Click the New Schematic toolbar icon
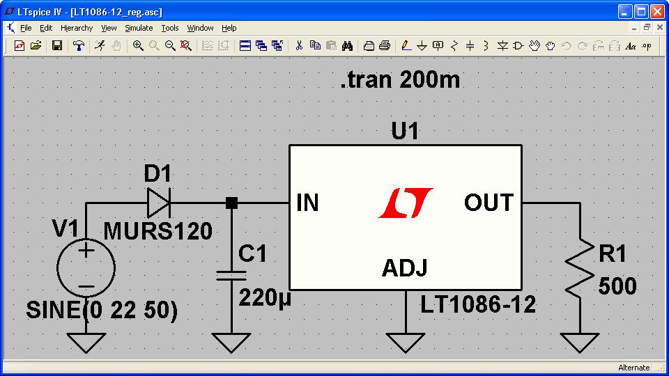The image size is (669, 376). tap(20, 46)
